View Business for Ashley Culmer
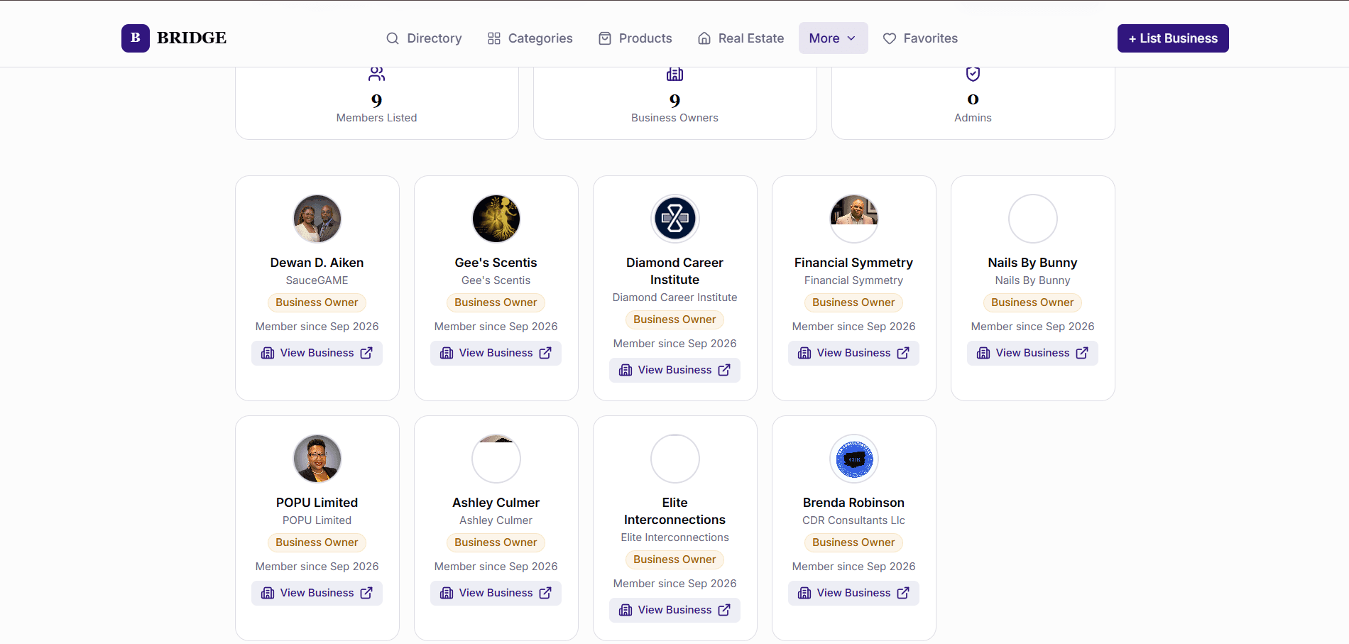Image resolution: width=1349 pixels, height=644 pixels. [496, 593]
